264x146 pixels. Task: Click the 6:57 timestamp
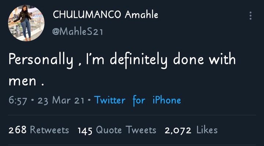[x=18, y=100]
